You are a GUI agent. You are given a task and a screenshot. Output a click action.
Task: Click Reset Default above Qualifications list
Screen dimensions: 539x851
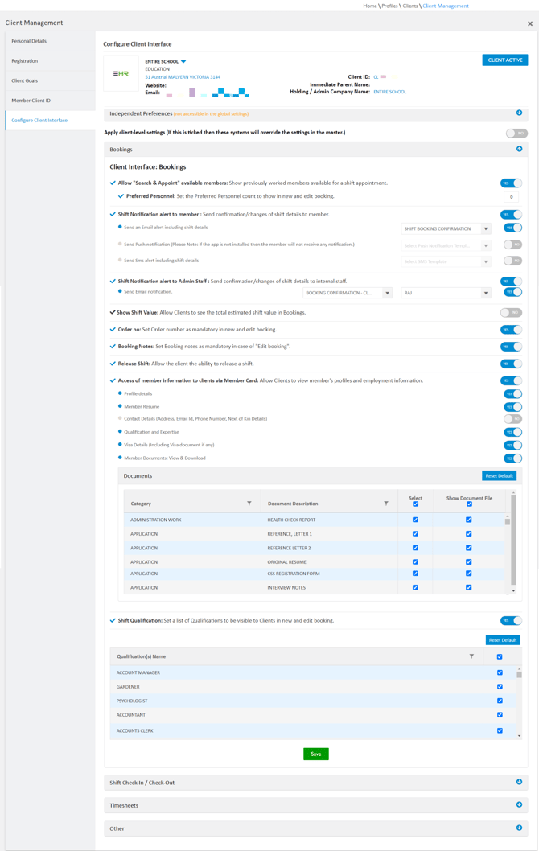click(503, 640)
